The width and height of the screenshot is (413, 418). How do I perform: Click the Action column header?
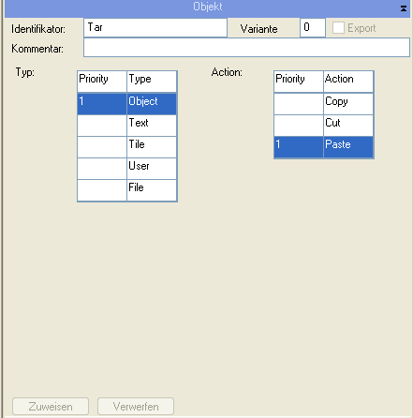point(348,82)
